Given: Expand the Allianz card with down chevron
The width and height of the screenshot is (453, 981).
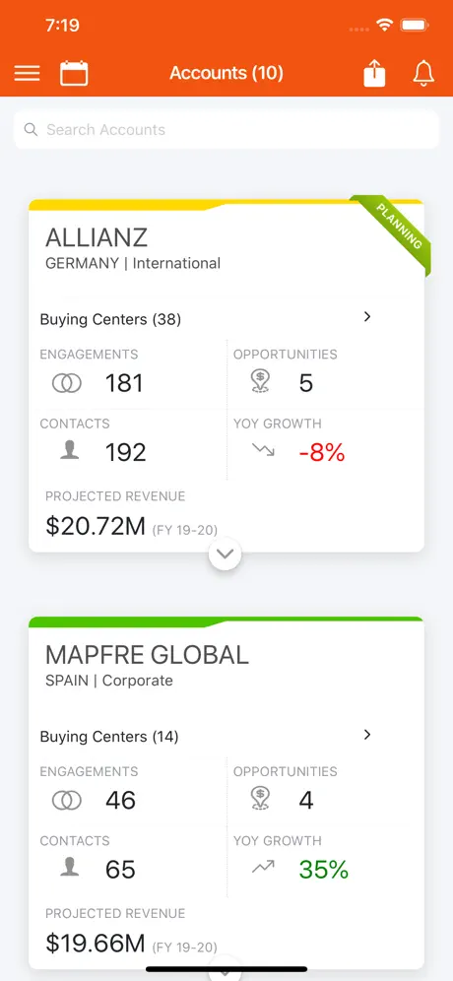Looking at the screenshot, I should (226, 554).
